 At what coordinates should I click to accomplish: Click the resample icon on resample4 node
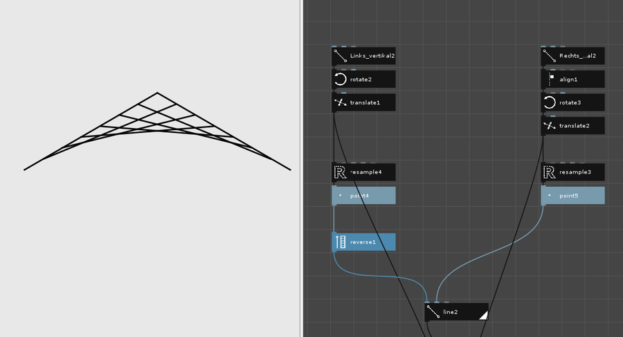pyautogui.click(x=340, y=172)
